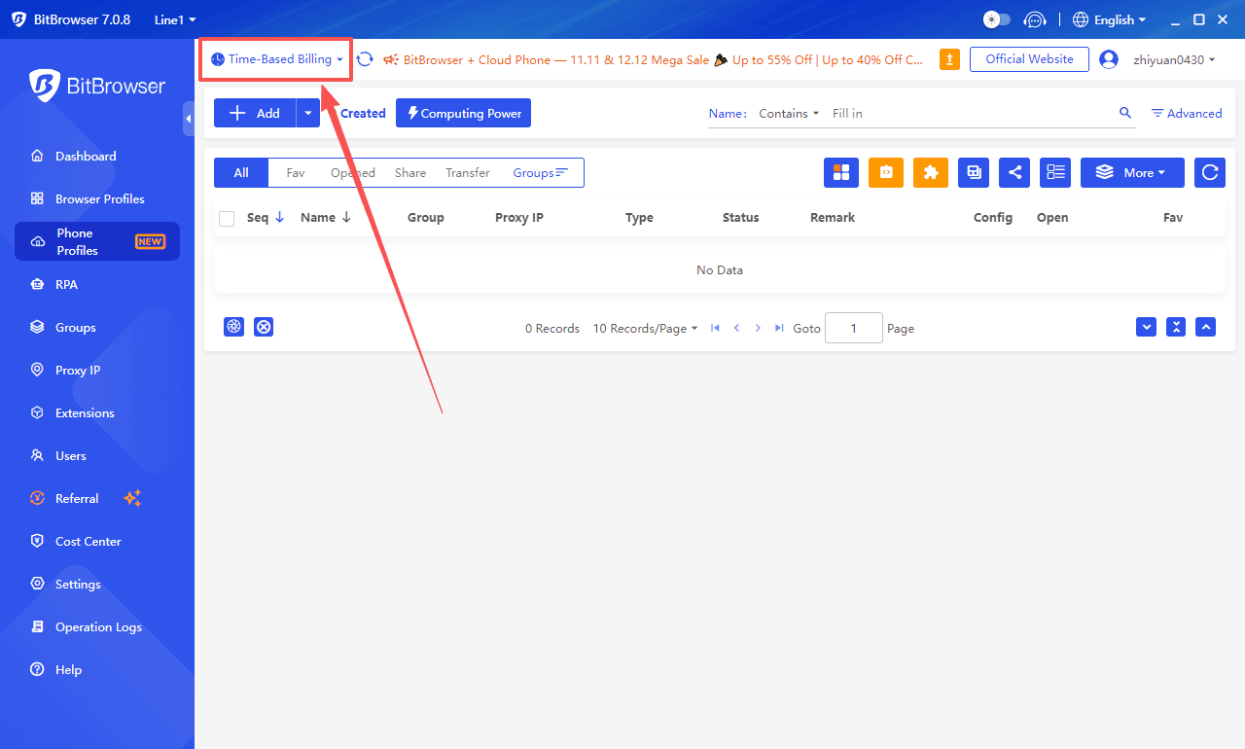Click the Official Website button
1245x749 pixels.
(1028, 58)
